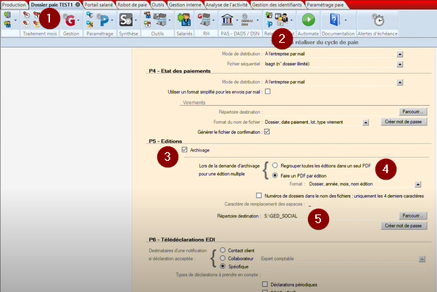The image size is (437, 292).
Task: Click the large grey building icon in Outils group
Action: (x=160, y=20)
